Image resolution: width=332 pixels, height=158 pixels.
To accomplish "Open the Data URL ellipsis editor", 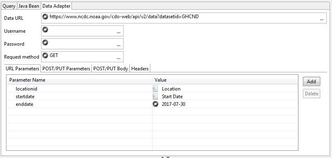I will click(321, 19).
